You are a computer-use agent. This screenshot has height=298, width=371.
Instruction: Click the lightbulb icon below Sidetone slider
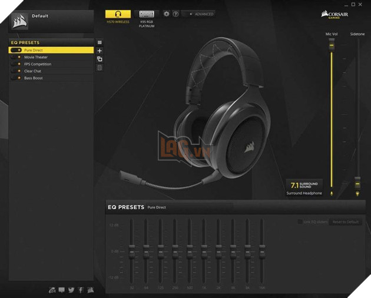click(x=357, y=194)
